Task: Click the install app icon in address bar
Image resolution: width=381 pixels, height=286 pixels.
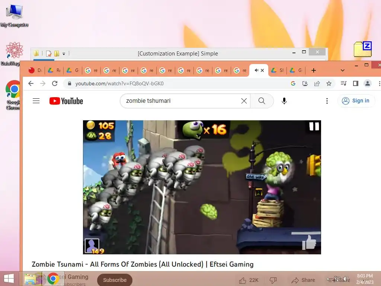Action: coord(305,84)
